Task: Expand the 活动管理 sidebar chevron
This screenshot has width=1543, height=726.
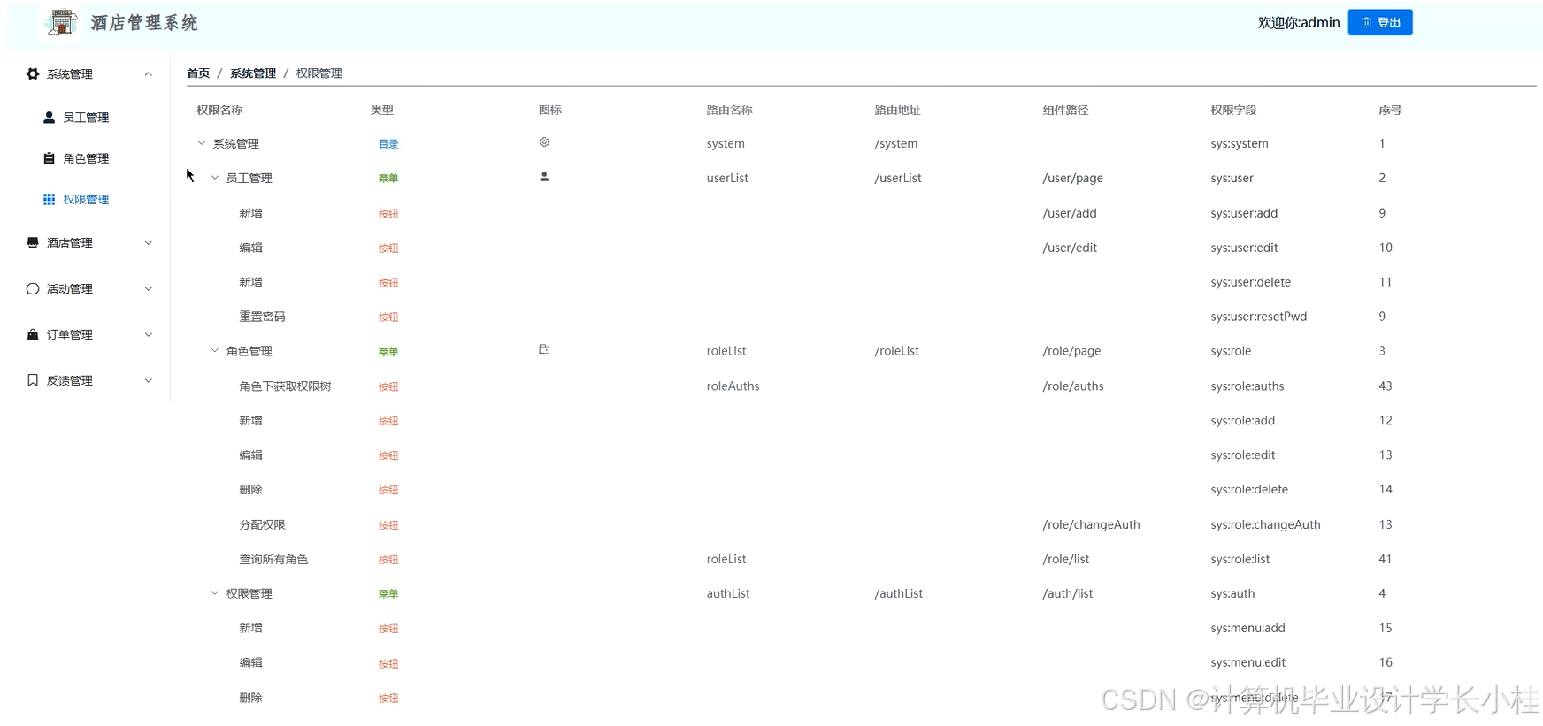Action: (149, 288)
